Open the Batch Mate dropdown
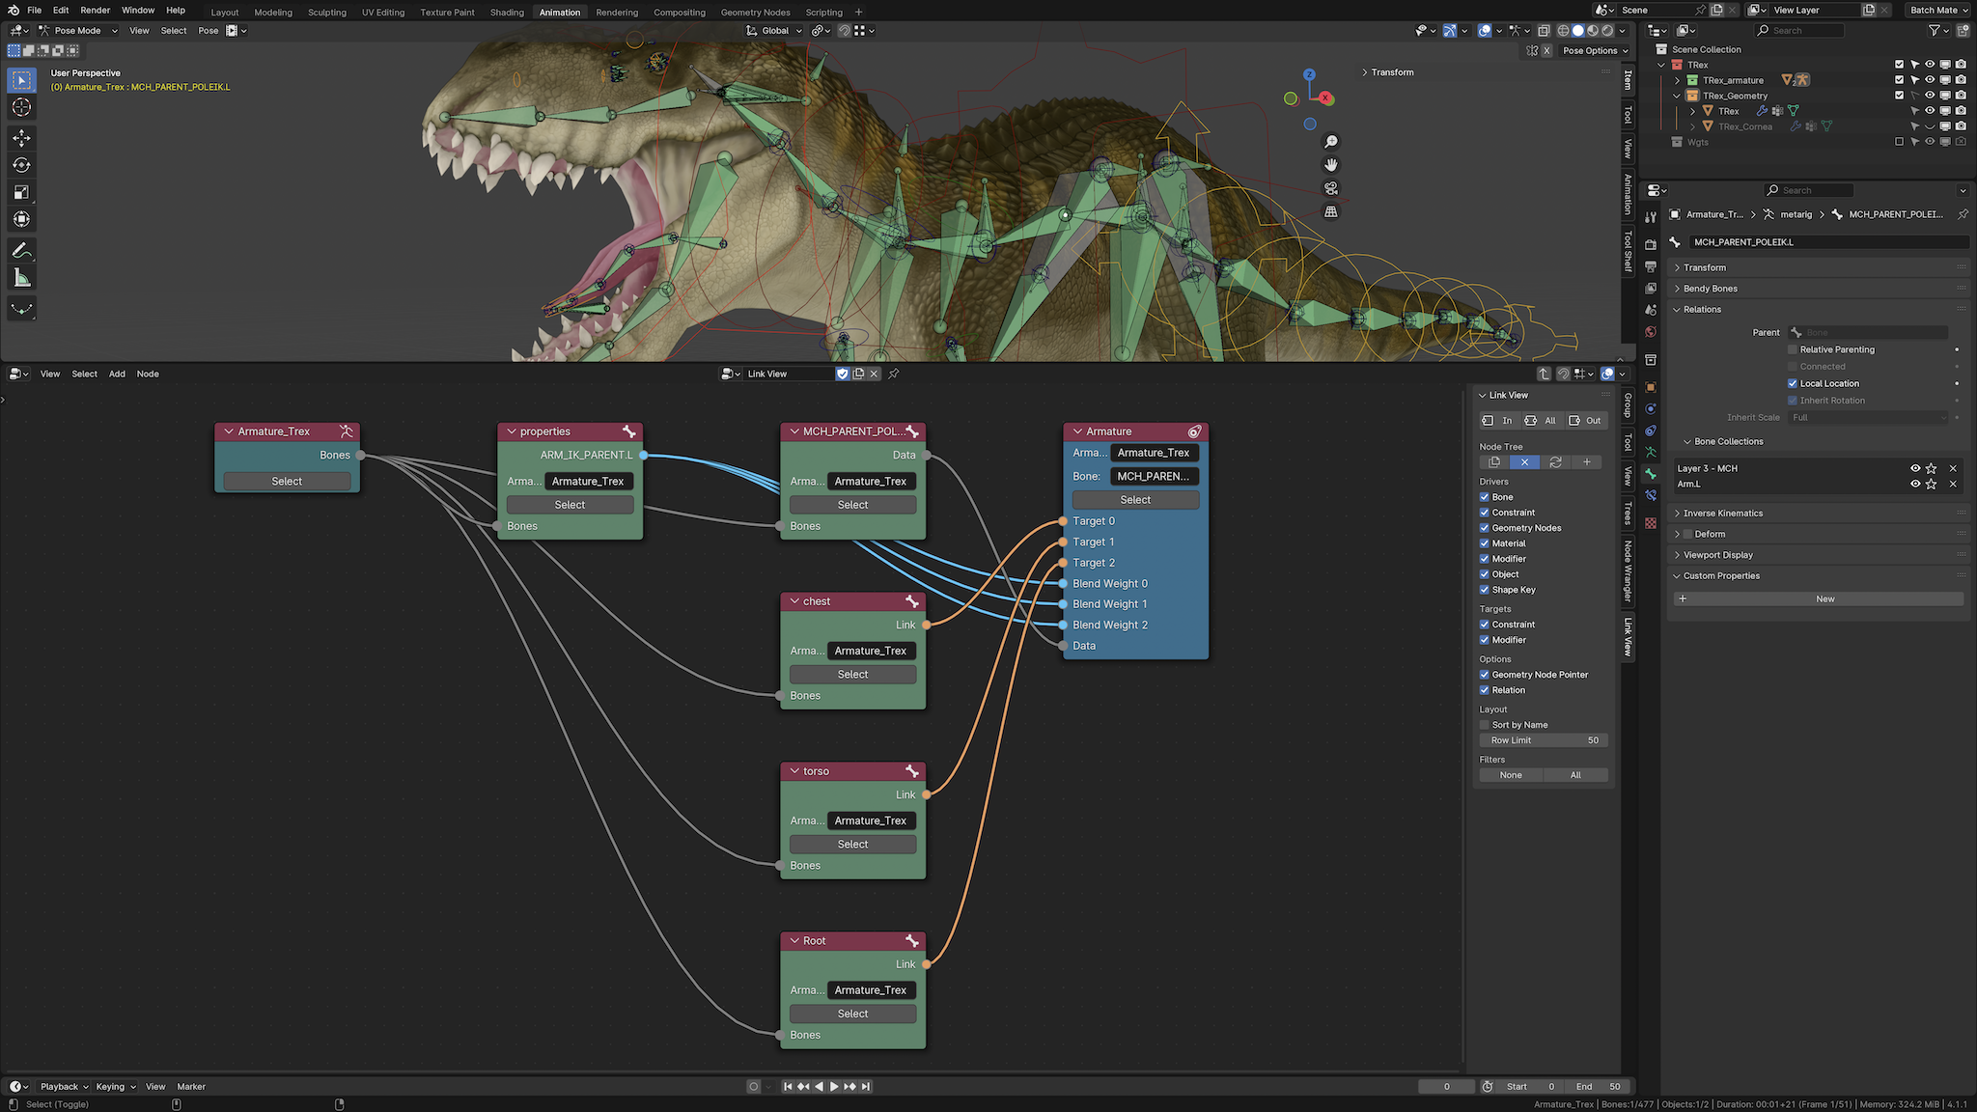Image resolution: width=1977 pixels, height=1112 pixels. (1938, 11)
